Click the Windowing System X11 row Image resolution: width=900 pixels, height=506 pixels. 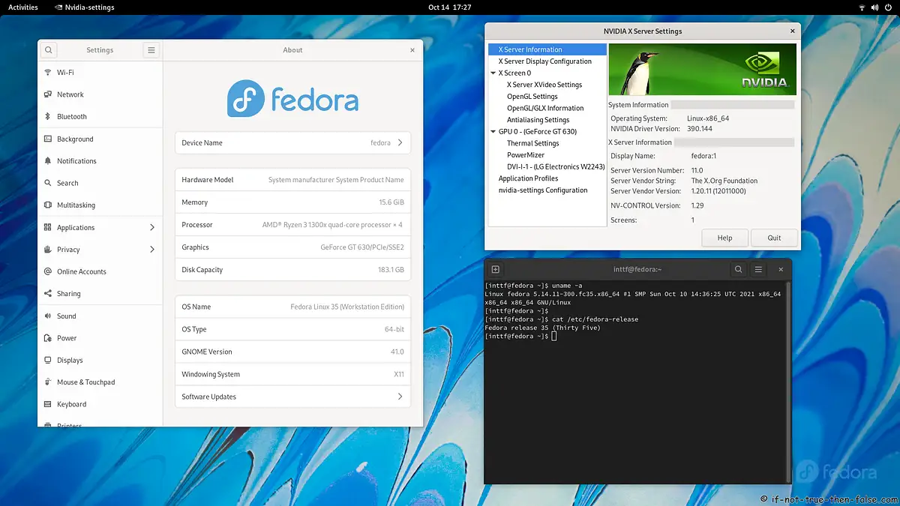tap(292, 374)
